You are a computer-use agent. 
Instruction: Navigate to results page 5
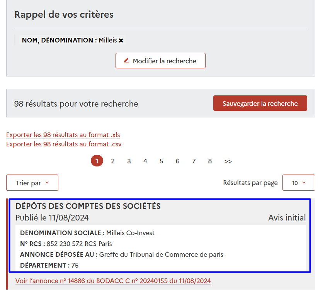[x=162, y=161]
